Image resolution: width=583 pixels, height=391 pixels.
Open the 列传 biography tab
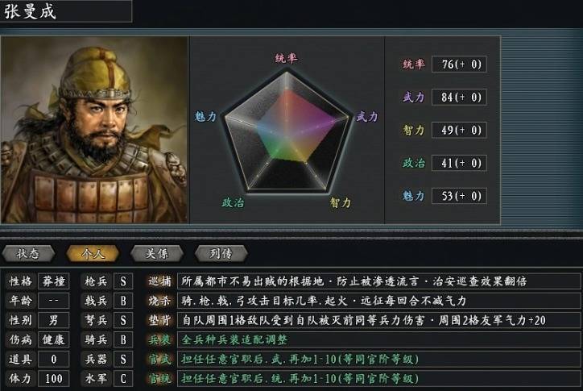pos(220,252)
